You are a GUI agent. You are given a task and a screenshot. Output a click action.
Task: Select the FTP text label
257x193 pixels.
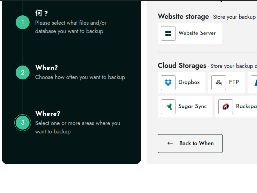[x=234, y=82]
